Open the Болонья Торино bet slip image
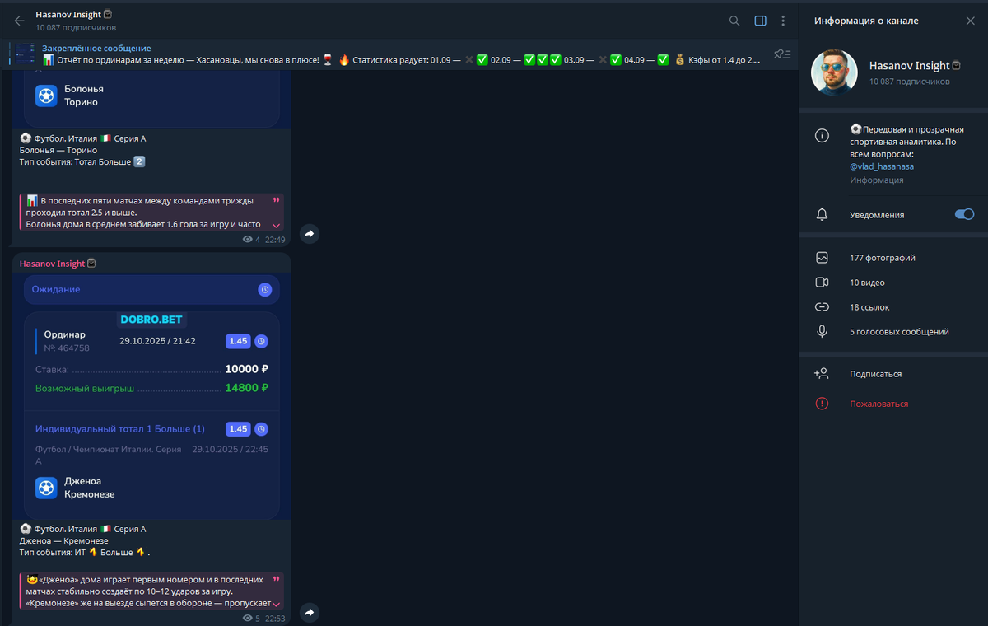This screenshot has width=988, height=626. (x=151, y=99)
